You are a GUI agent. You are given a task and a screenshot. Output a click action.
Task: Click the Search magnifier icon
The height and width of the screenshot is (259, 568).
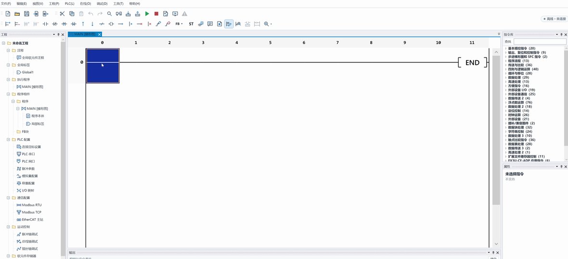[109, 14]
